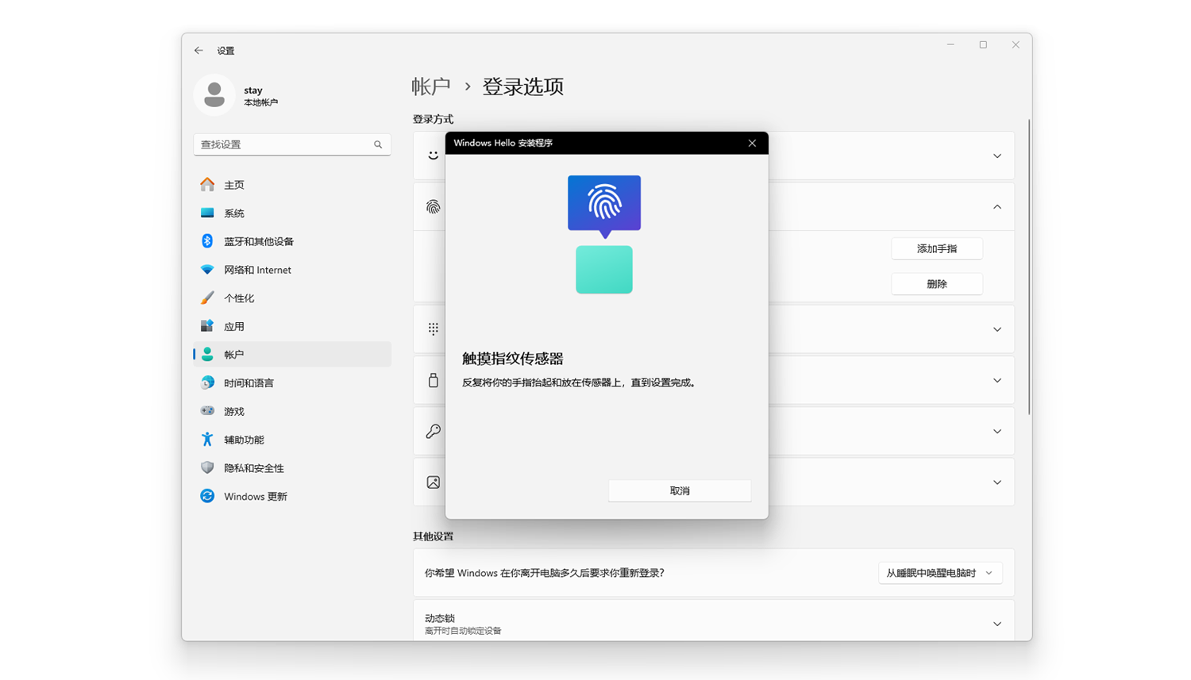Click the search magnifier icon

378,144
